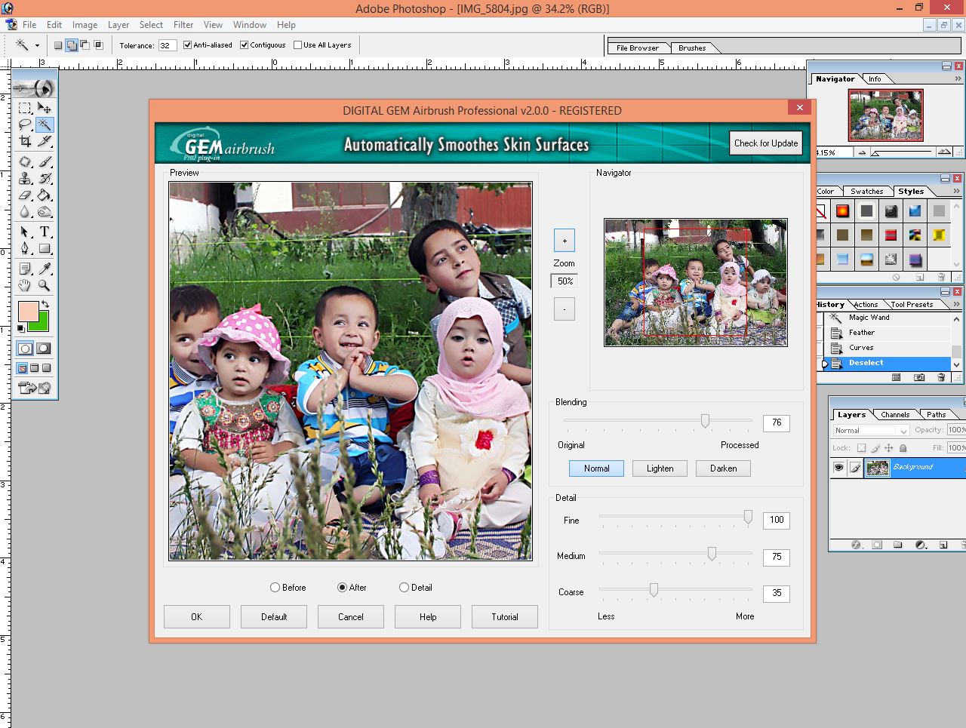Pick the Paint Bucket tool
This screenshot has height=728, width=966.
click(44, 195)
